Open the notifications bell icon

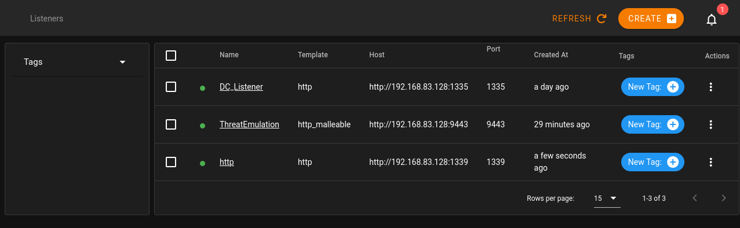tap(712, 19)
